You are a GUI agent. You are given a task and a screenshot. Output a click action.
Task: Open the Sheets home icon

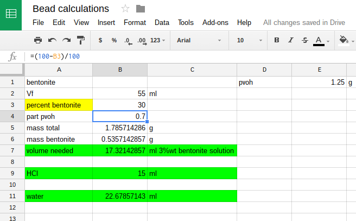pos(11,15)
